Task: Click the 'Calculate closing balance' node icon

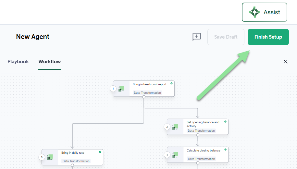Action: (x=175, y=155)
